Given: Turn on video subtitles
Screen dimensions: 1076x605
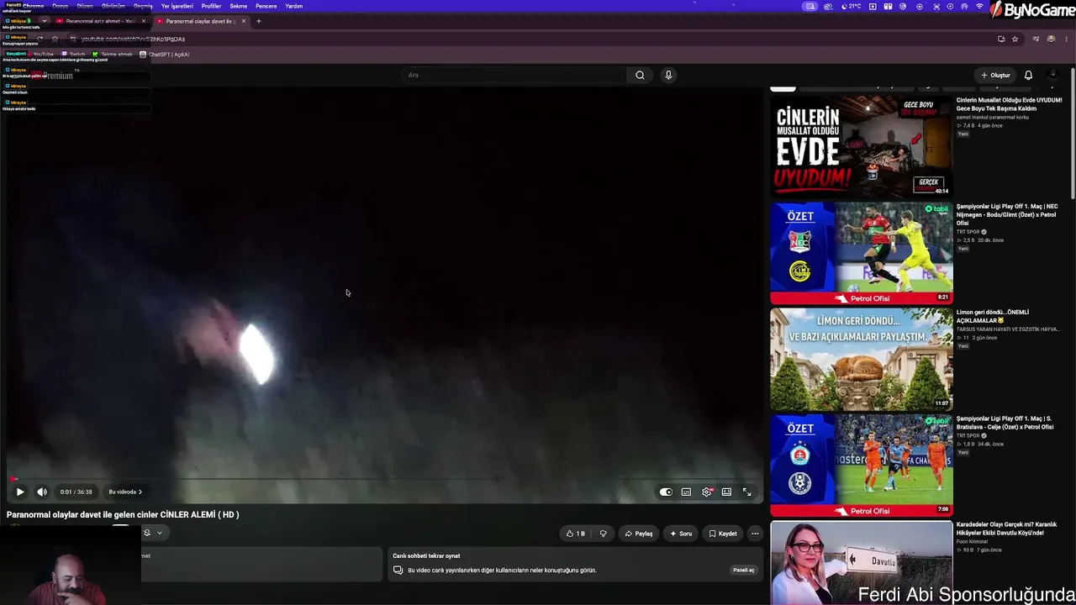Looking at the screenshot, I should (x=686, y=492).
